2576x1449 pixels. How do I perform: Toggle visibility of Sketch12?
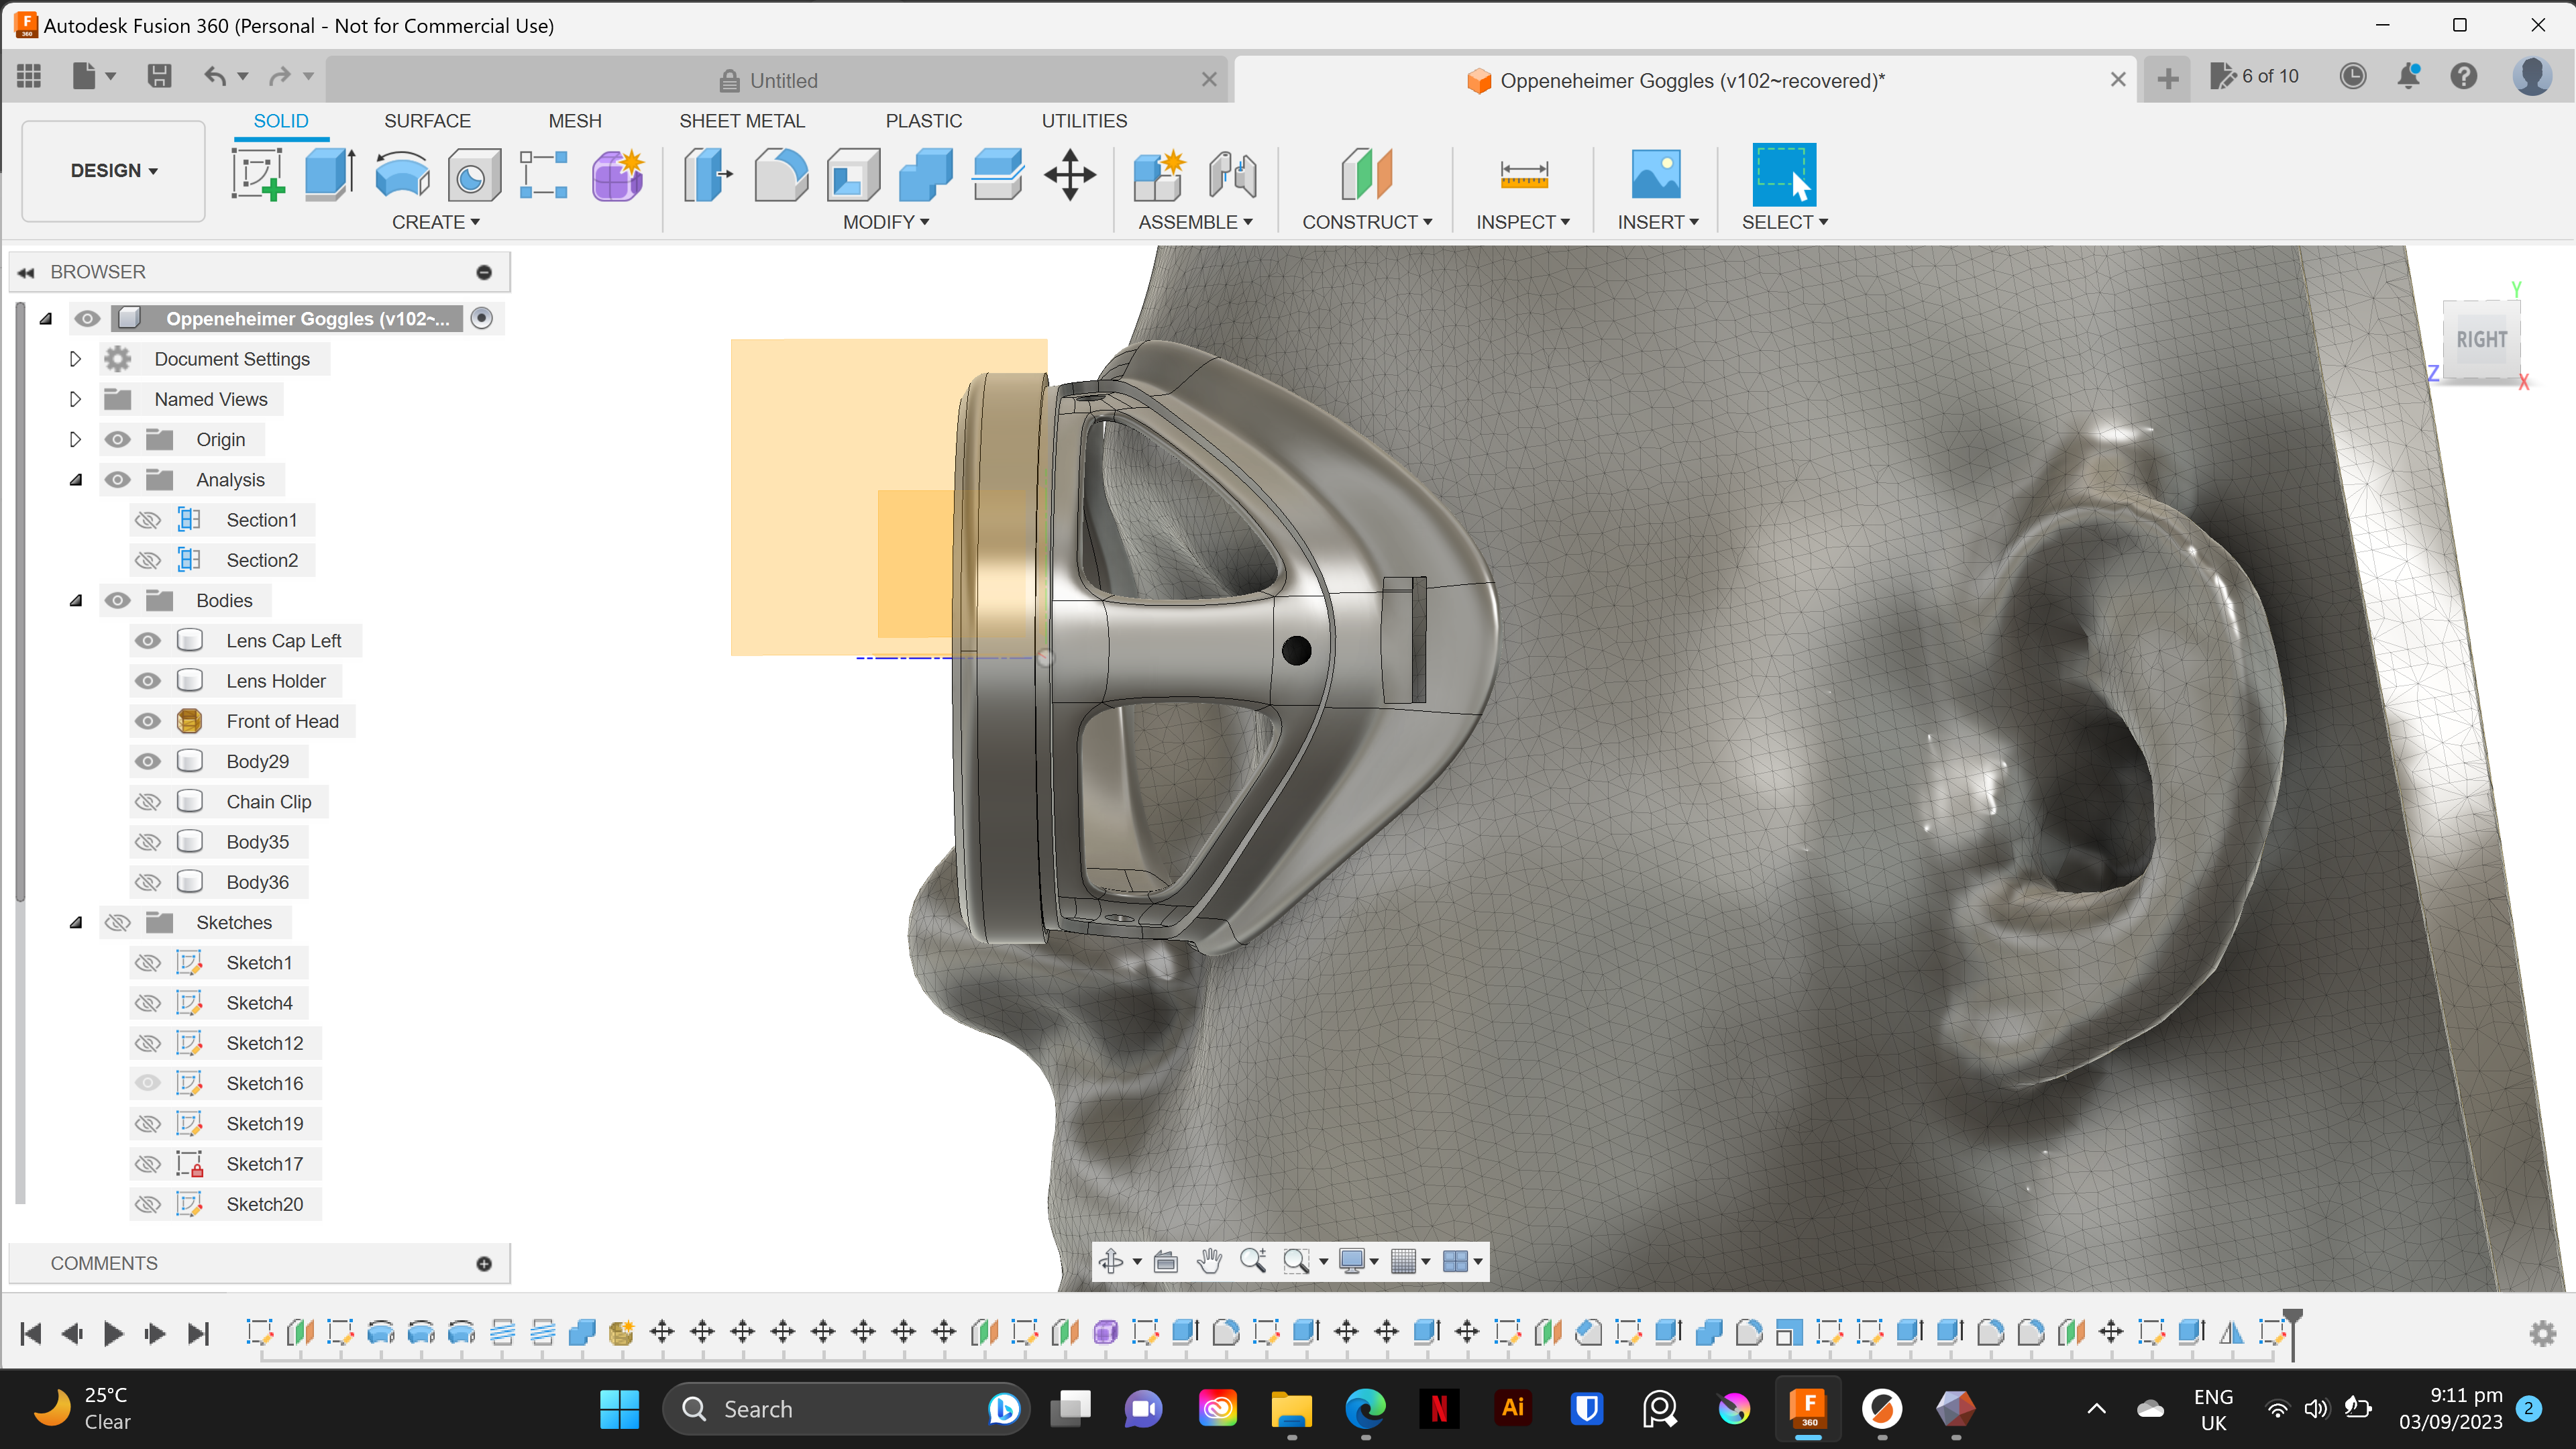[147, 1042]
